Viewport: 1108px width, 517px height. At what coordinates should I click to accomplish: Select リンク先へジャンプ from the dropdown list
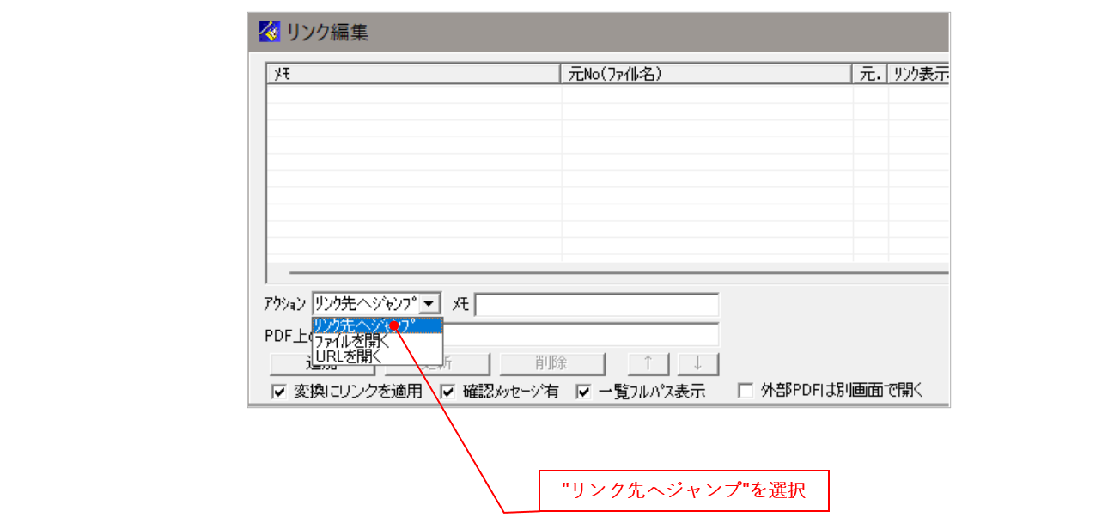(361, 324)
